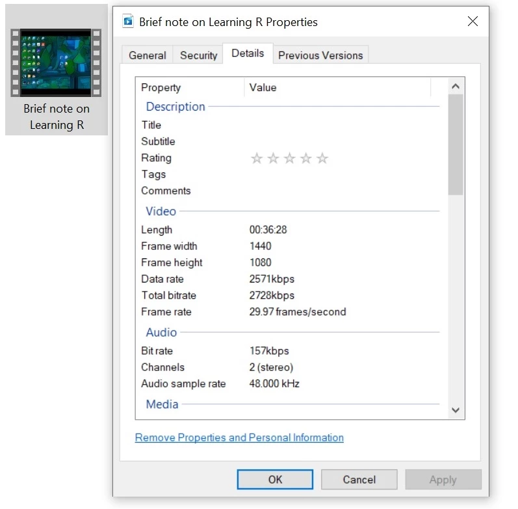
Task: Click the Audio section heading
Action: [161, 332]
